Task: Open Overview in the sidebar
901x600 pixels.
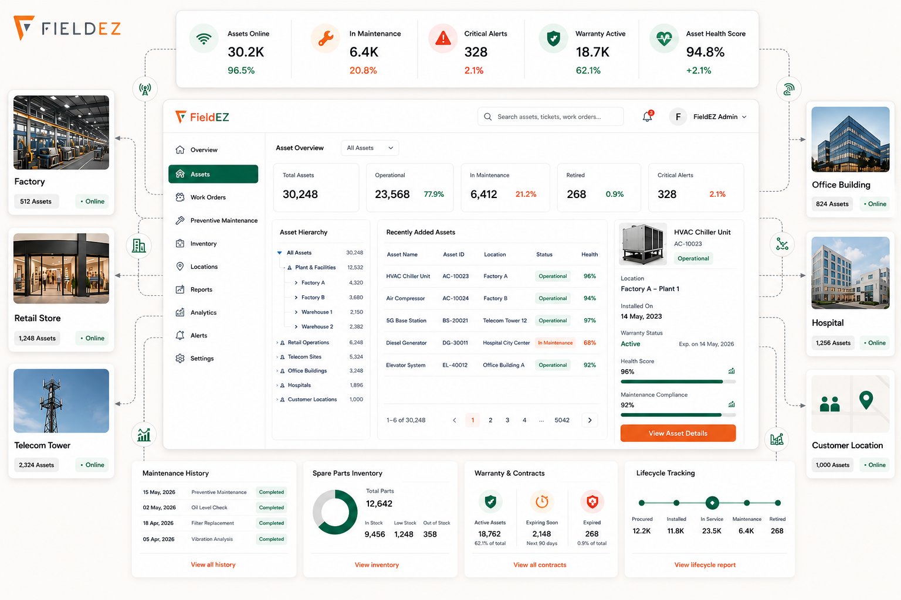Action: click(x=213, y=150)
